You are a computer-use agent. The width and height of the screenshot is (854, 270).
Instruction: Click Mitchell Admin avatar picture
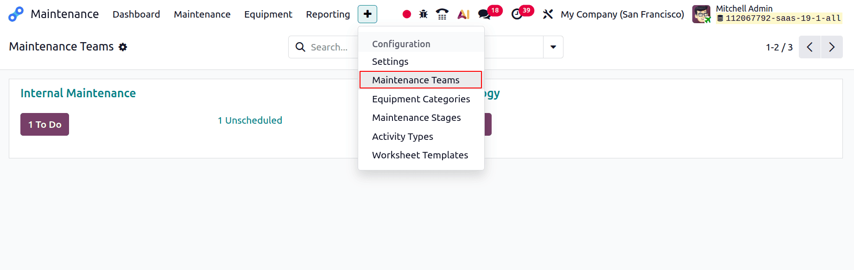tap(701, 14)
